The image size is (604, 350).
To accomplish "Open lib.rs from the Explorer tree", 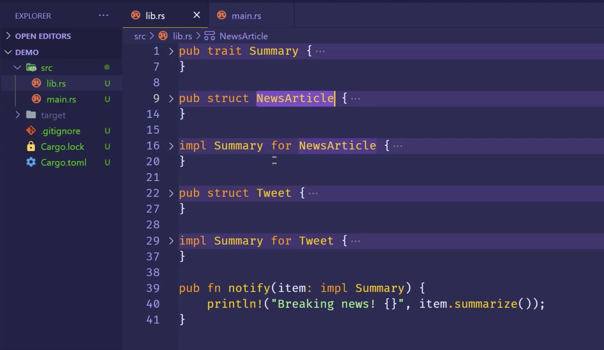I will [x=56, y=83].
